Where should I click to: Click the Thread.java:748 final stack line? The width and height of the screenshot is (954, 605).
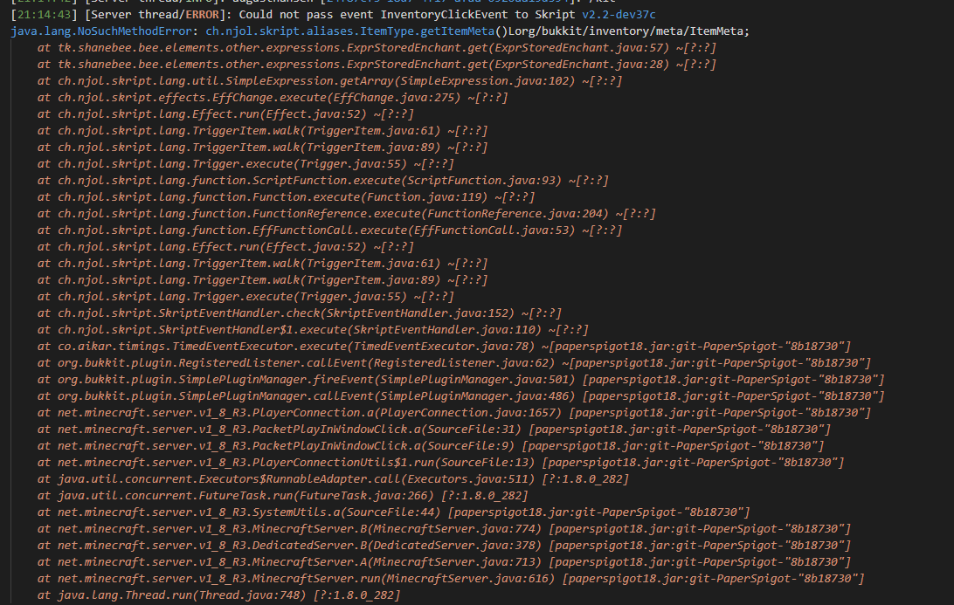point(219,595)
